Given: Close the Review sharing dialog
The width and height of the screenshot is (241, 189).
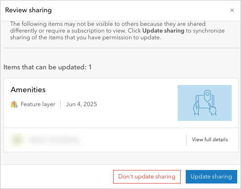Looking at the screenshot, I should (x=232, y=10).
